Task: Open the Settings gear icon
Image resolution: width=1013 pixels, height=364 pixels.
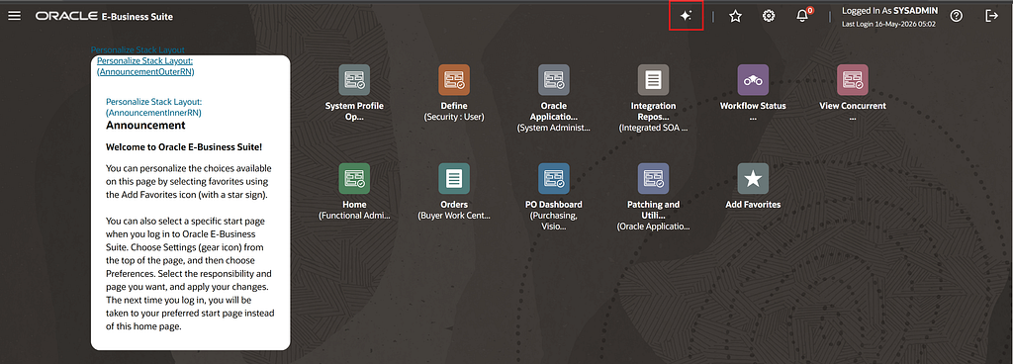Action: pyautogui.click(x=768, y=16)
